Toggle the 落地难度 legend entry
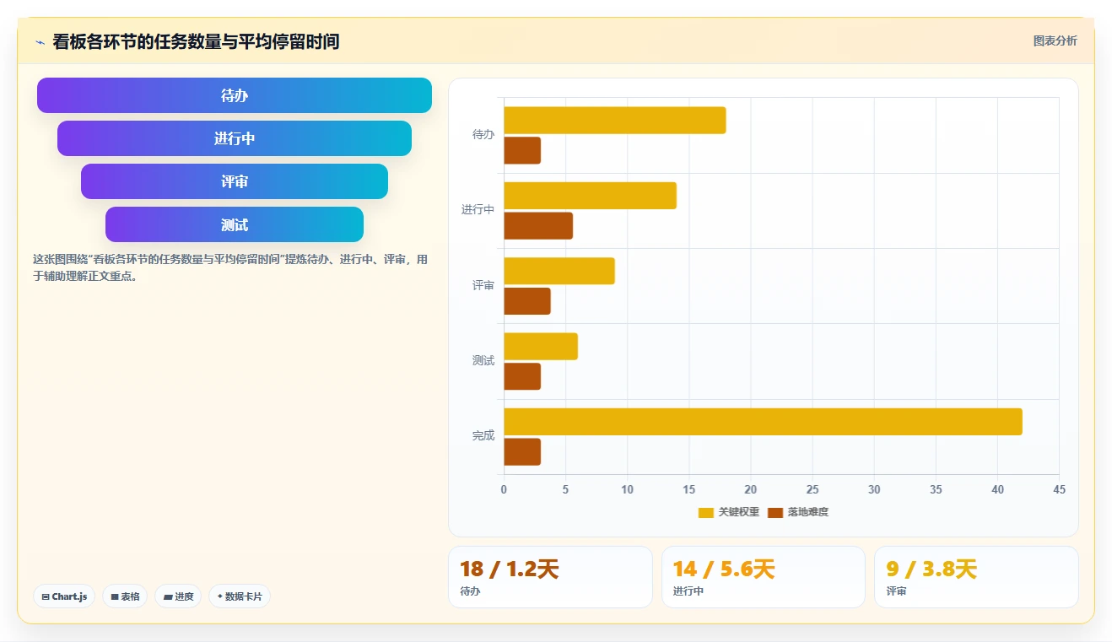 (x=798, y=512)
